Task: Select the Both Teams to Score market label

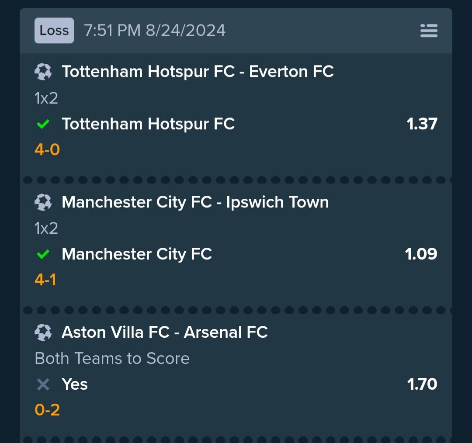Action: (x=112, y=358)
